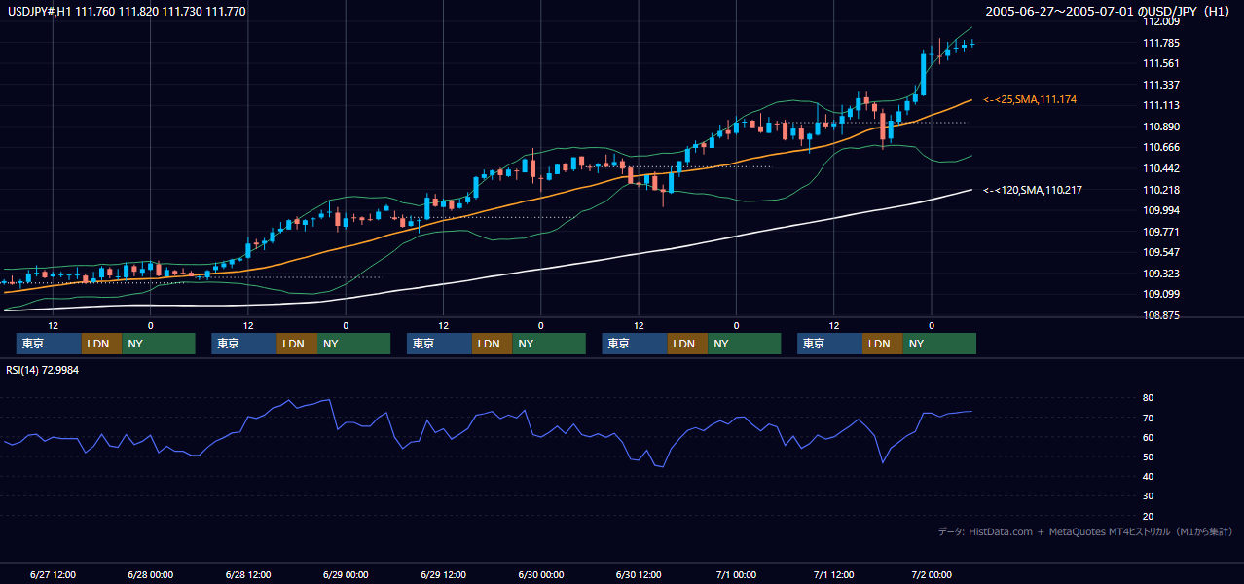Click the 109.323 price axis value

[1161, 274]
